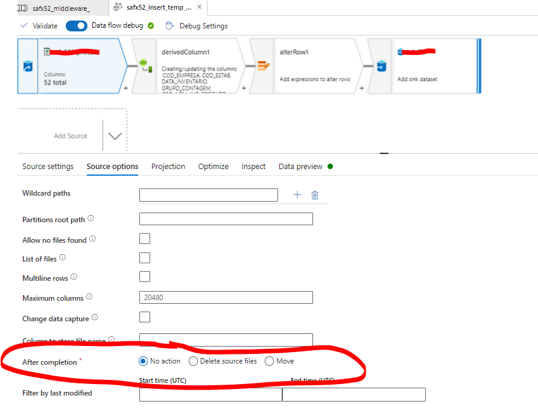Show info for List of files
The width and height of the screenshot is (538, 410).
point(63,258)
